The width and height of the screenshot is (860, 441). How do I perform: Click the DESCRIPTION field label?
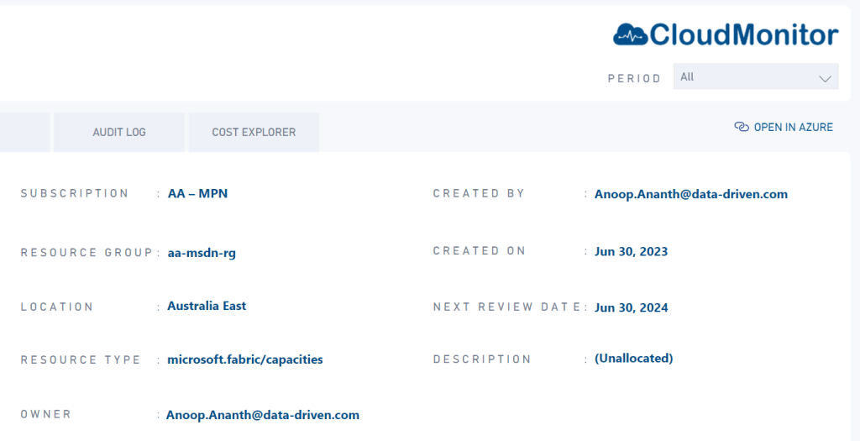(x=482, y=360)
